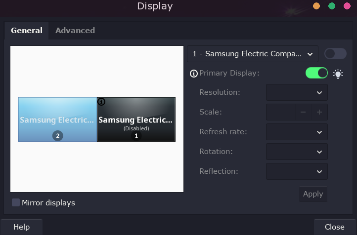Click the number 1 badge on the disabled monitor
This screenshot has height=235, width=357.
(x=136, y=136)
